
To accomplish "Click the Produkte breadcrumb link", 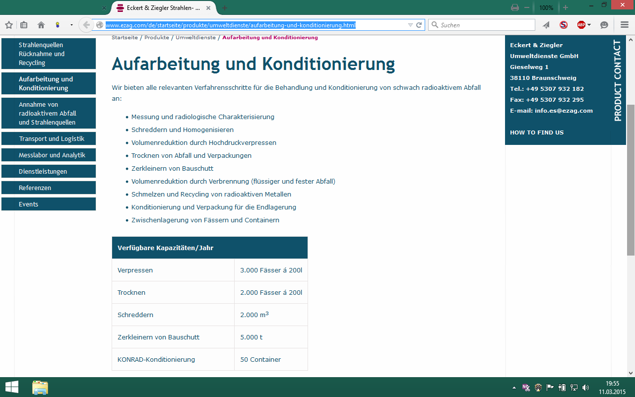I will 157,37.
